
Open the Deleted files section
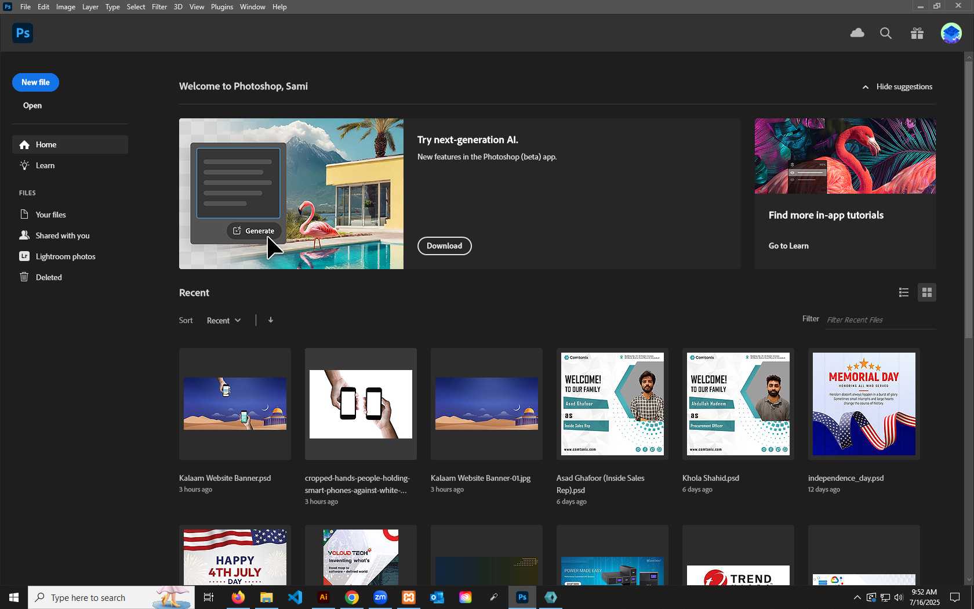pyautogui.click(x=70, y=277)
